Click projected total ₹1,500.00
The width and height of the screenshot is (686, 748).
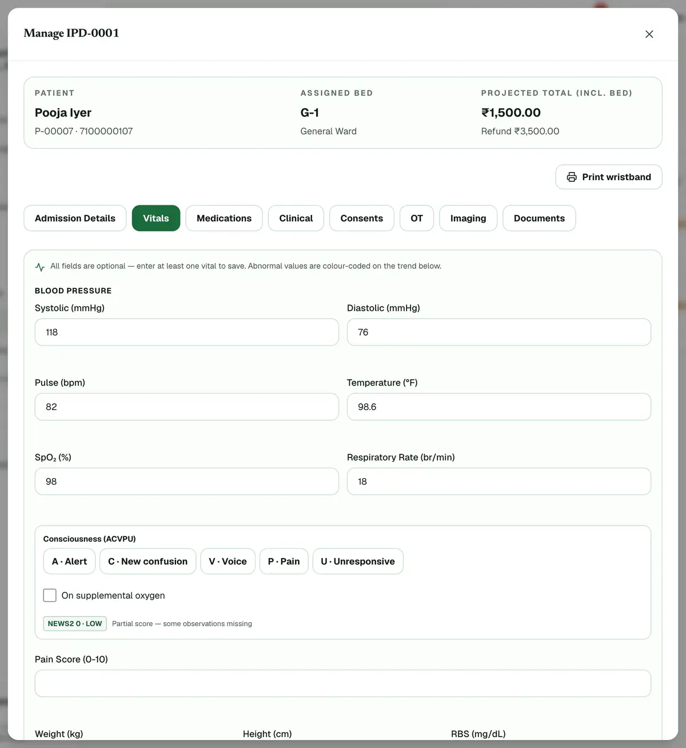coord(511,113)
